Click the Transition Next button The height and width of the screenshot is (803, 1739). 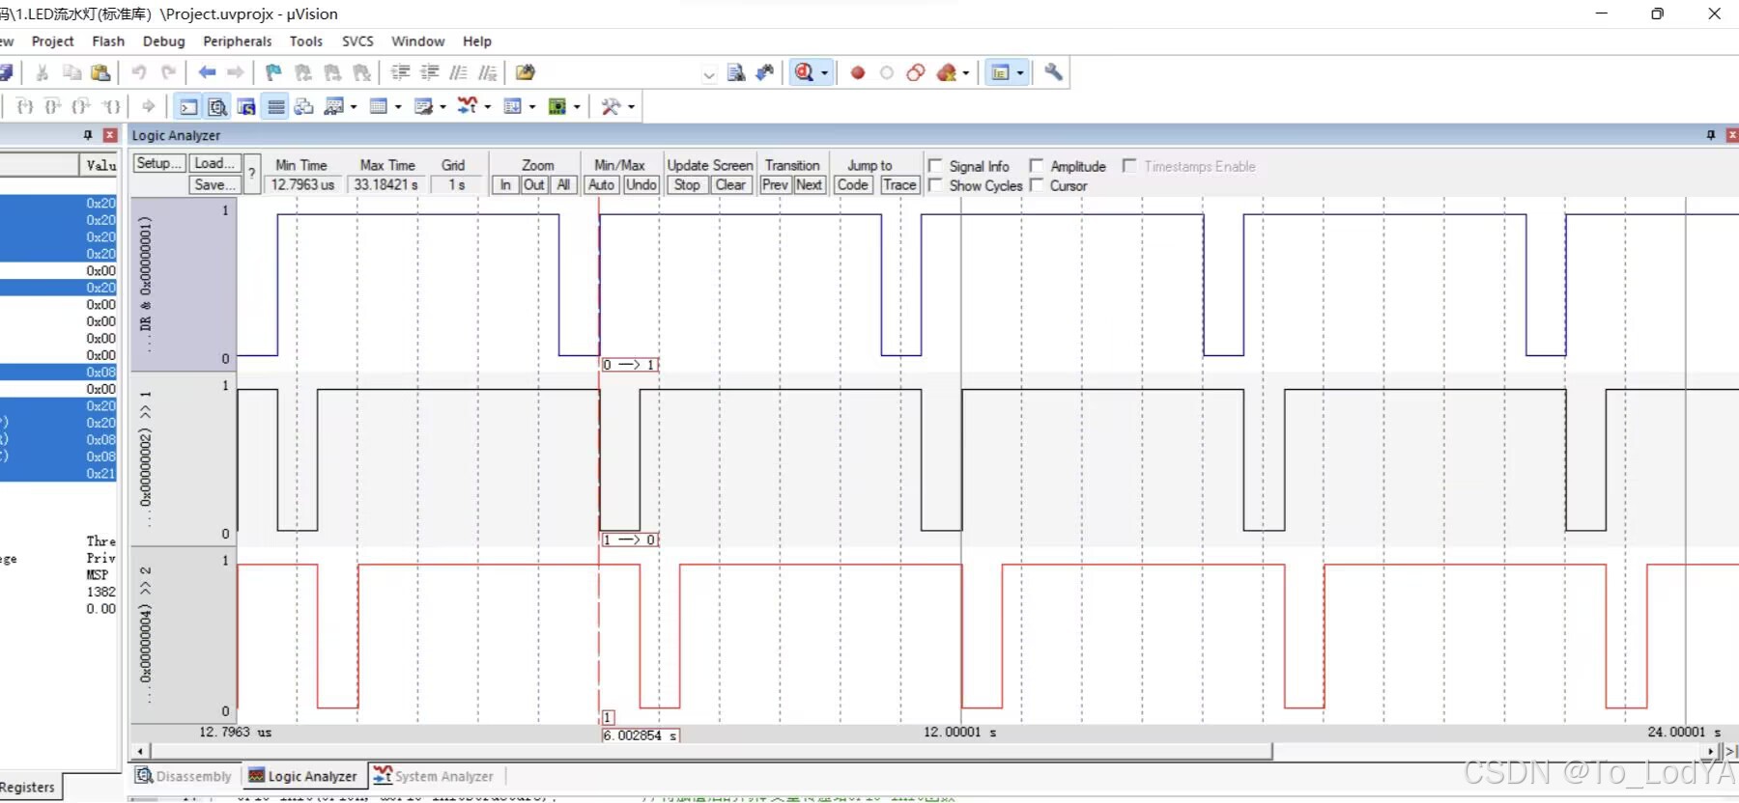point(810,185)
